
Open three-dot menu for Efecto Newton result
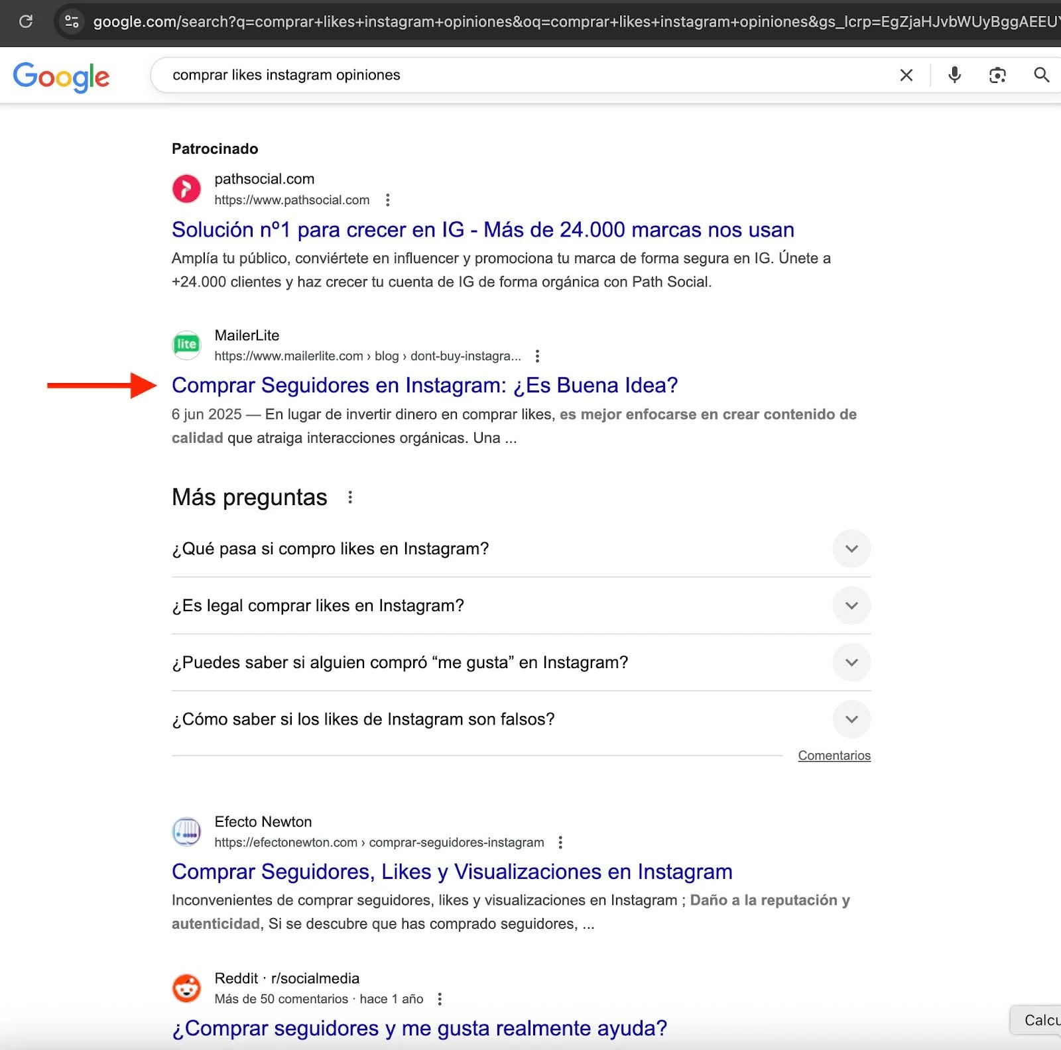coord(560,843)
